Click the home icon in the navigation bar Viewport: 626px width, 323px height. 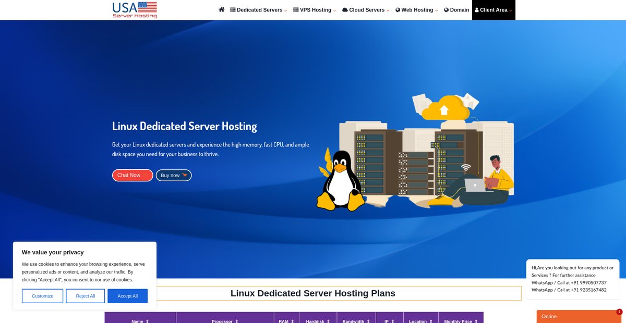221,10
